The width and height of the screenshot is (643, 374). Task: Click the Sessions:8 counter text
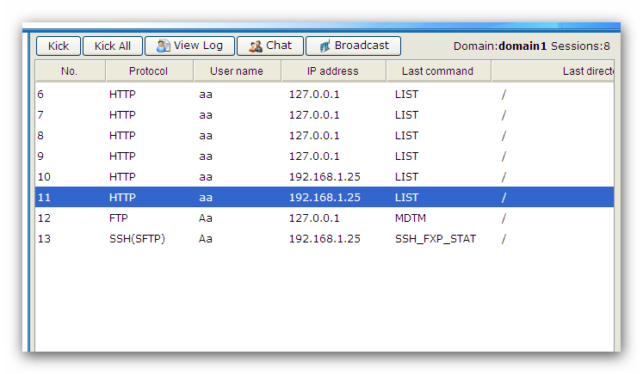[x=580, y=46]
